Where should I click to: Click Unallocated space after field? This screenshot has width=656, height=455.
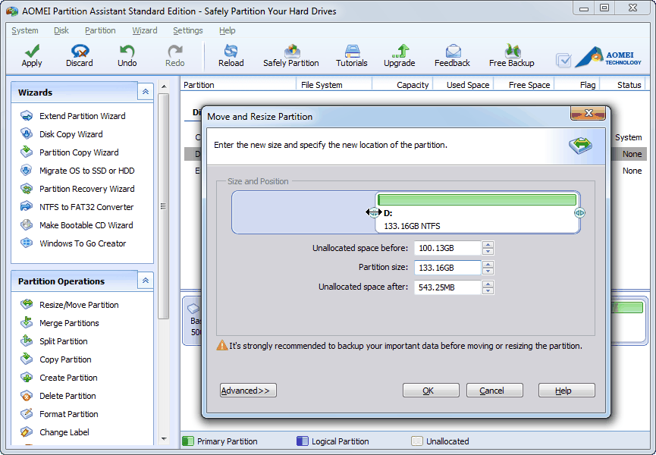[447, 287]
